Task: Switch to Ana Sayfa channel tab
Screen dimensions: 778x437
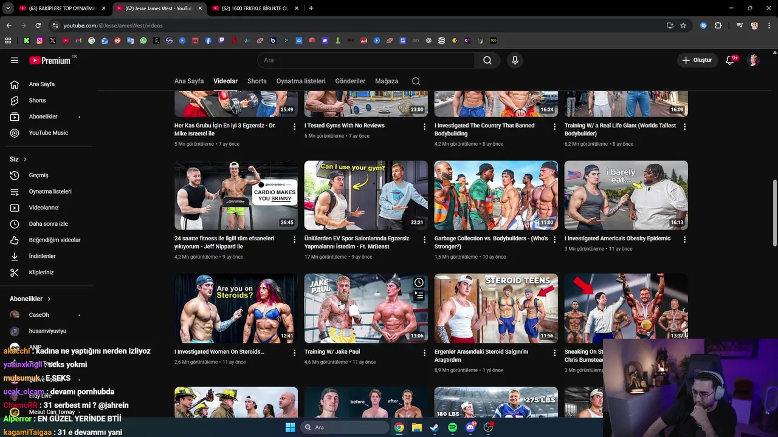Action: point(189,81)
